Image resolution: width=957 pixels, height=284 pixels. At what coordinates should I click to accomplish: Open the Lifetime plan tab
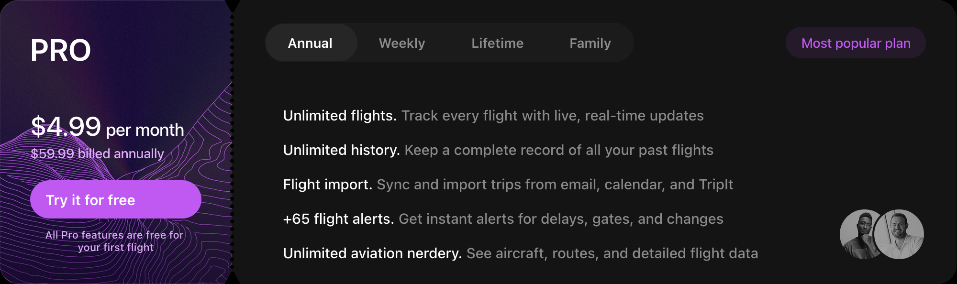[x=497, y=43]
